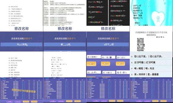Screen dimensions: 173x103
Task: Click the 情侣ID label on the cyan image
Action: click(137, 23)
